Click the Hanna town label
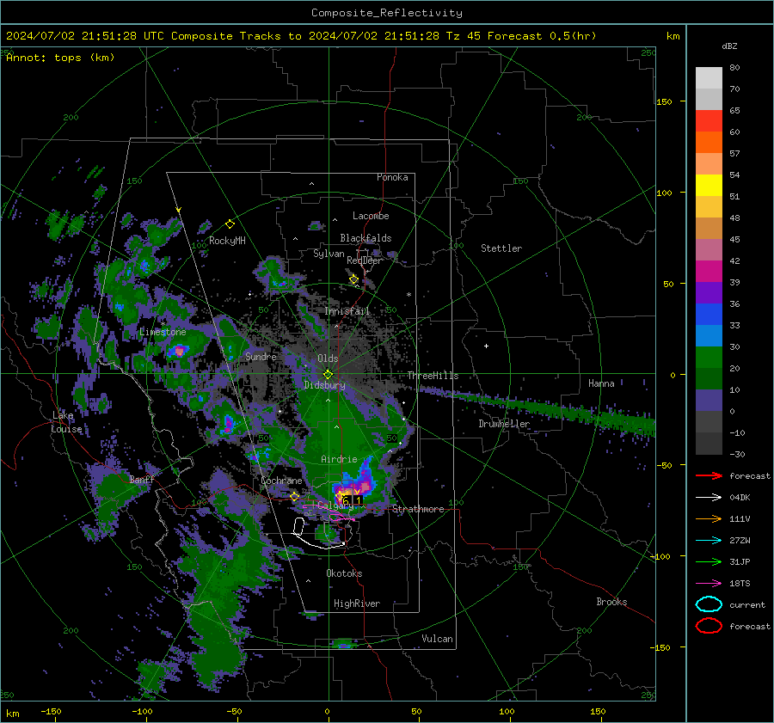This screenshot has width=774, height=723. 601,383
